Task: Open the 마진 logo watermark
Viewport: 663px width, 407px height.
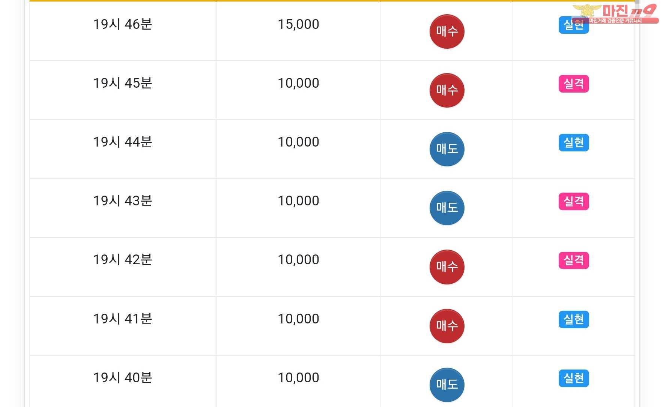Action: tap(615, 13)
